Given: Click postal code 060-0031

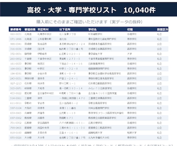Looking at the screenshot, I should (16, 34).
